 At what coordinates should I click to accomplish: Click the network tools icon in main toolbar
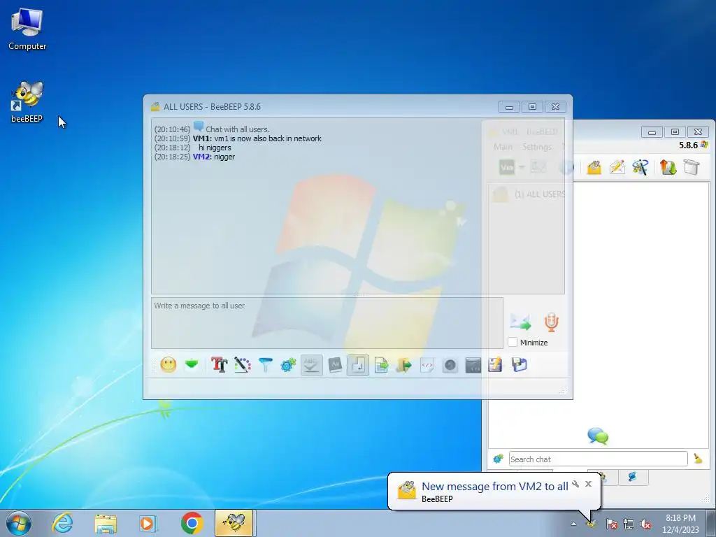point(640,167)
